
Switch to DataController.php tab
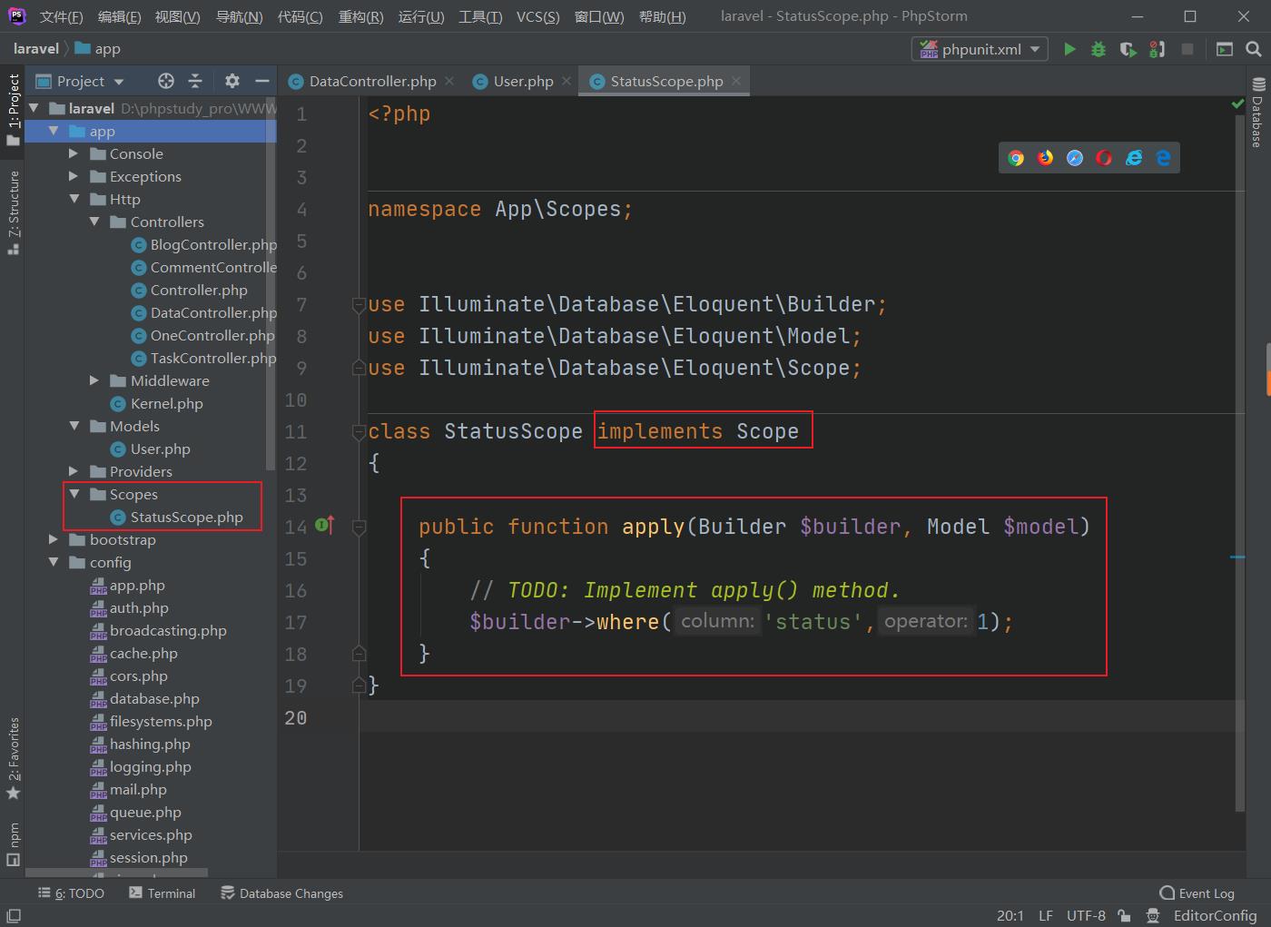(x=372, y=81)
